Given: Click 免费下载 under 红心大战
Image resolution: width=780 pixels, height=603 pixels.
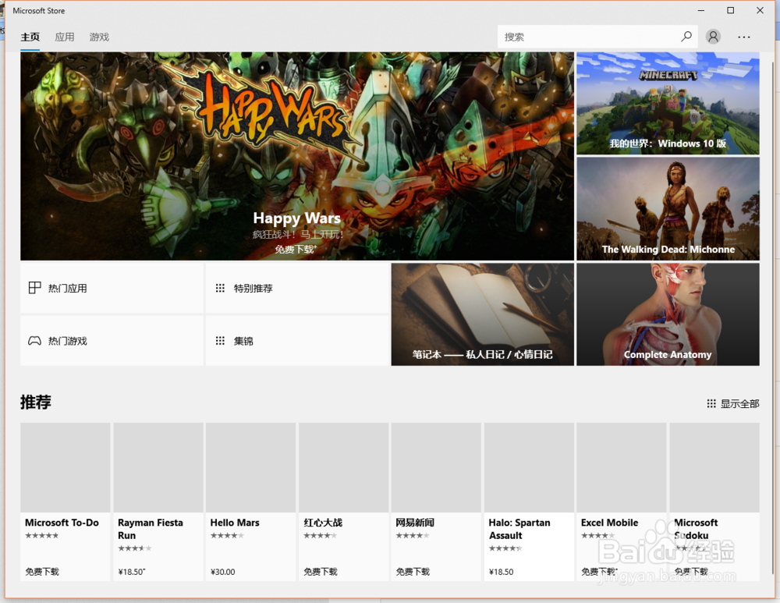Looking at the screenshot, I should (x=321, y=572).
